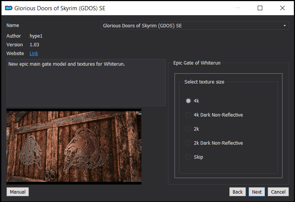Open the Name dropdown arrow
Viewport: 295px width, 202px height.
click(284, 25)
